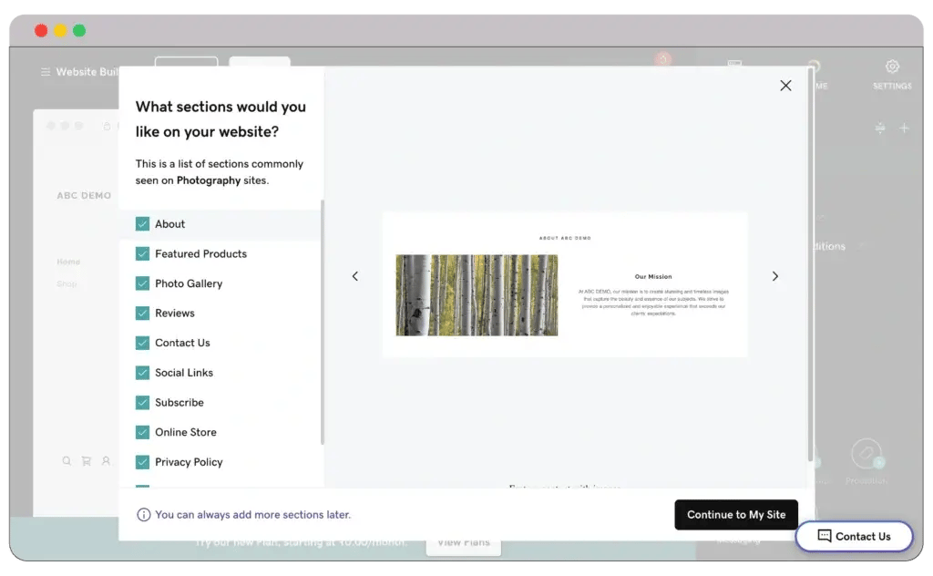This screenshot has width=933, height=576.
Task: Click the info icon beside sections note
Action: [x=143, y=515]
